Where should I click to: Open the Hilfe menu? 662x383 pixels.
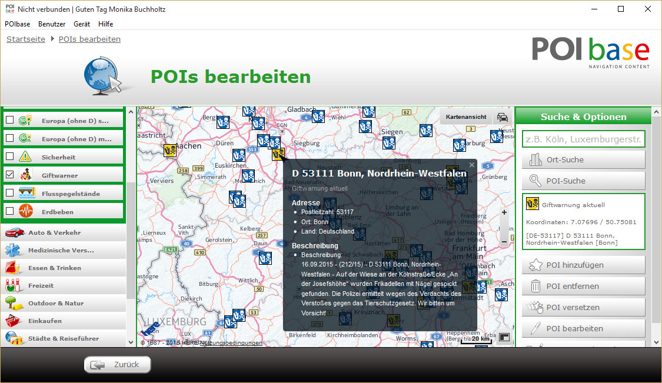pyautogui.click(x=106, y=24)
